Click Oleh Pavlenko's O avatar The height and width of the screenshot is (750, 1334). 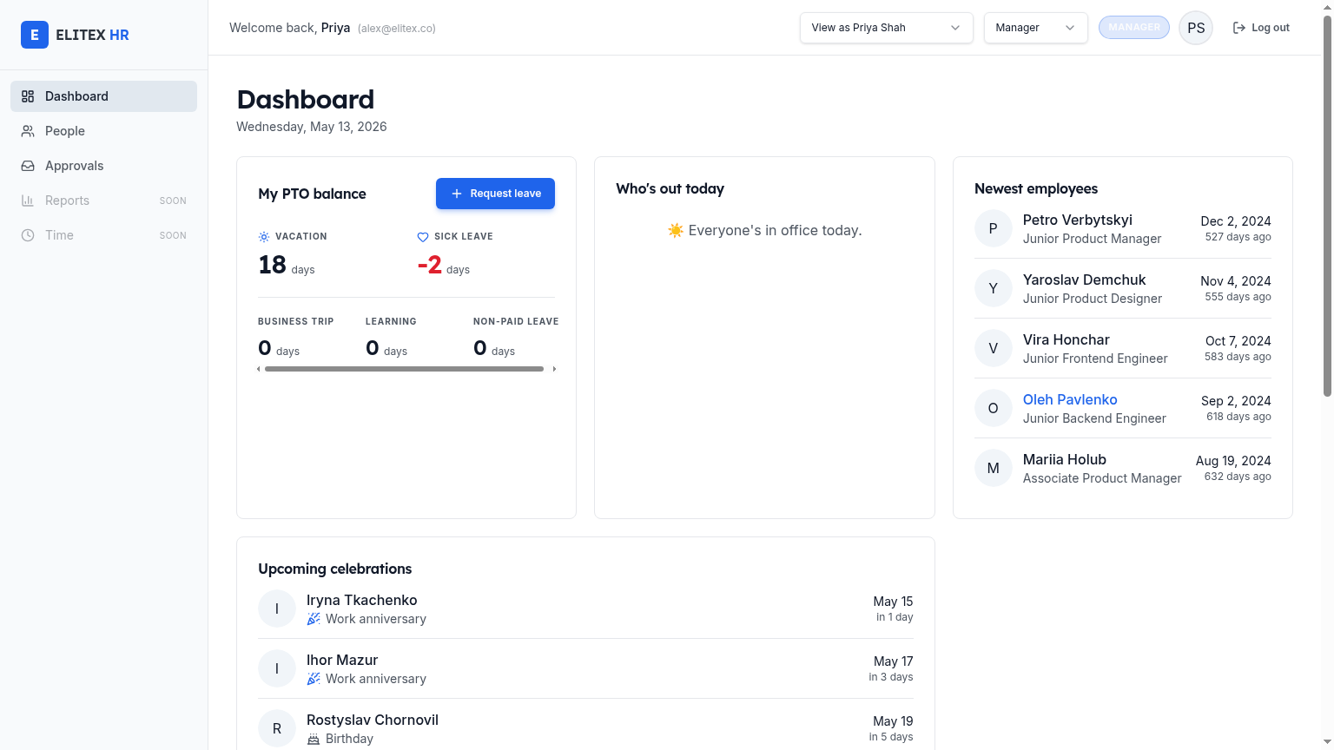[993, 408]
